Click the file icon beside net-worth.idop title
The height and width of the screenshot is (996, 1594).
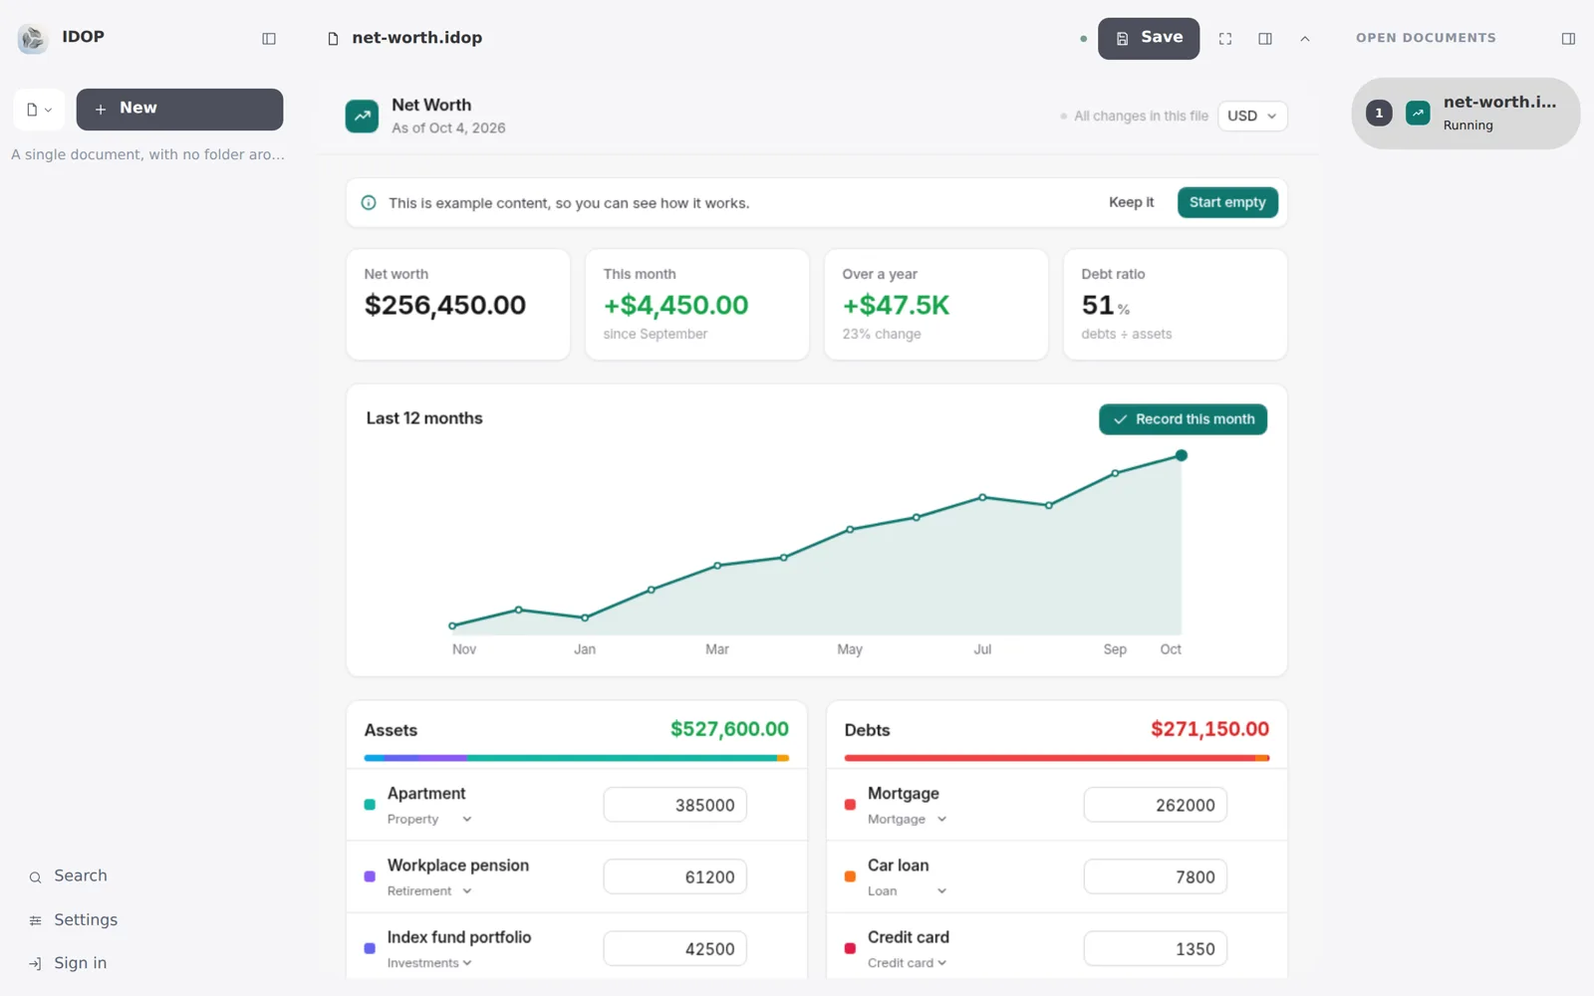[333, 39]
